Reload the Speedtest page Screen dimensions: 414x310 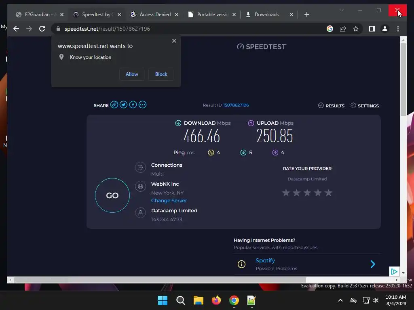[x=42, y=29]
